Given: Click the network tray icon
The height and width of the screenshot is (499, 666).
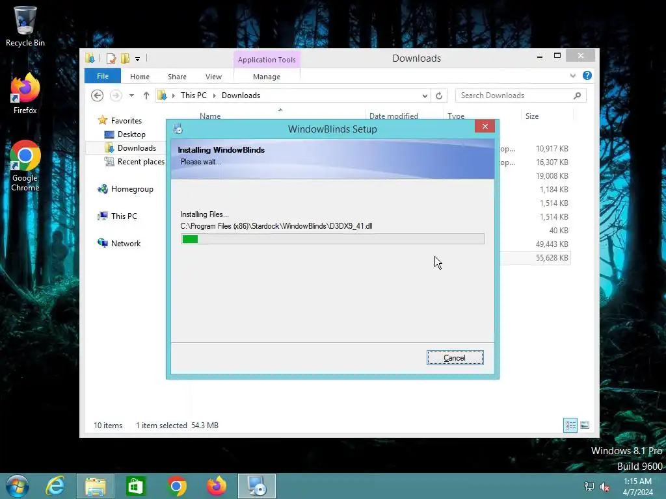Looking at the screenshot, I should tap(589, 487).
